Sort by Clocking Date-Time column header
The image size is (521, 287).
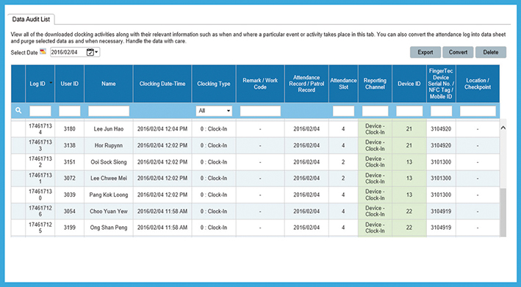pos(162,84)
